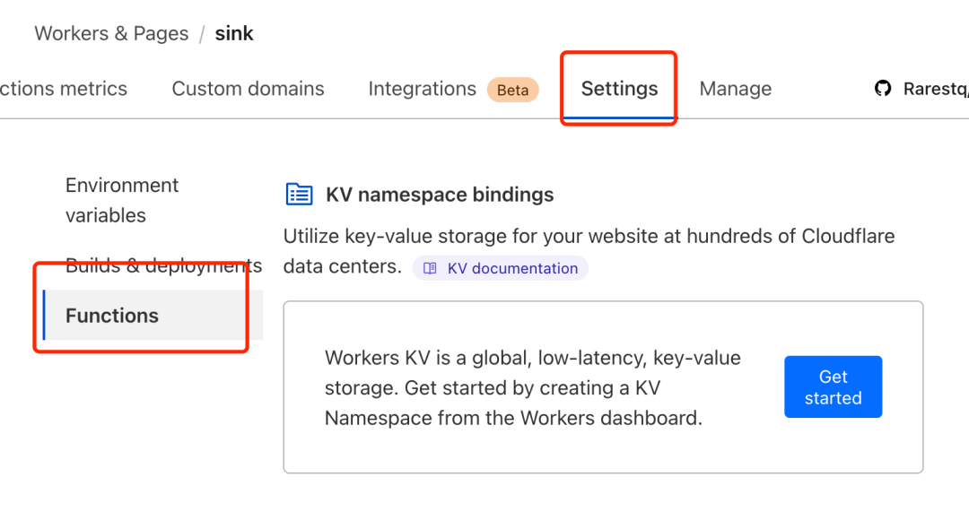This screenshot has height=512, width=969.
Task: Click the GitHub octocat icon
Action: tap(883, 88)
